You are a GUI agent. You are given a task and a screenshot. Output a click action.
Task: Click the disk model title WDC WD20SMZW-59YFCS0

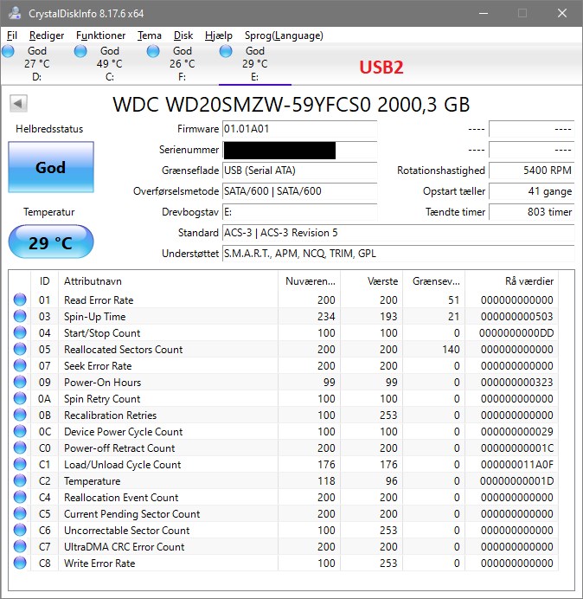point(241,104)
